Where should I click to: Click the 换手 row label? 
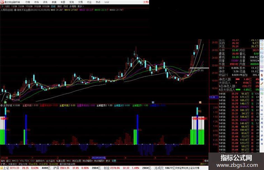222,68
